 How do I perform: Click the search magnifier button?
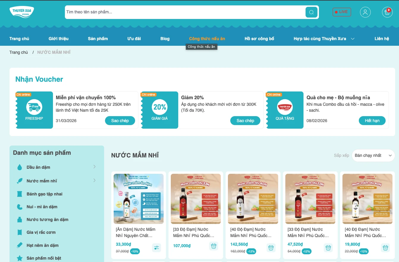[x=312, y=12]
